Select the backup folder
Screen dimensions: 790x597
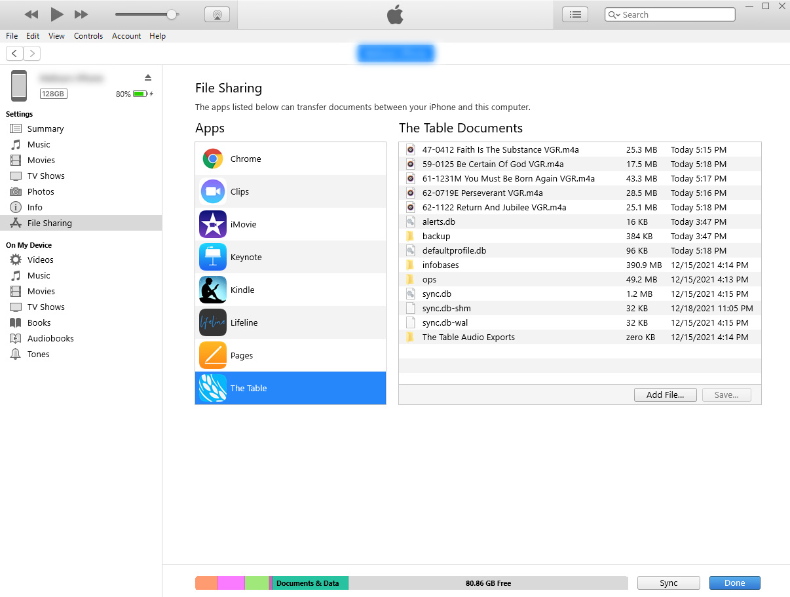coord(580,236)
